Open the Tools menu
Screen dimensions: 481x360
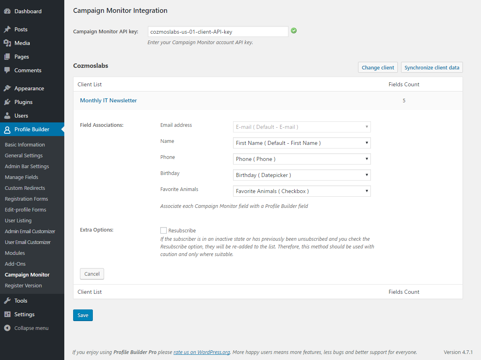pos(21,301)
